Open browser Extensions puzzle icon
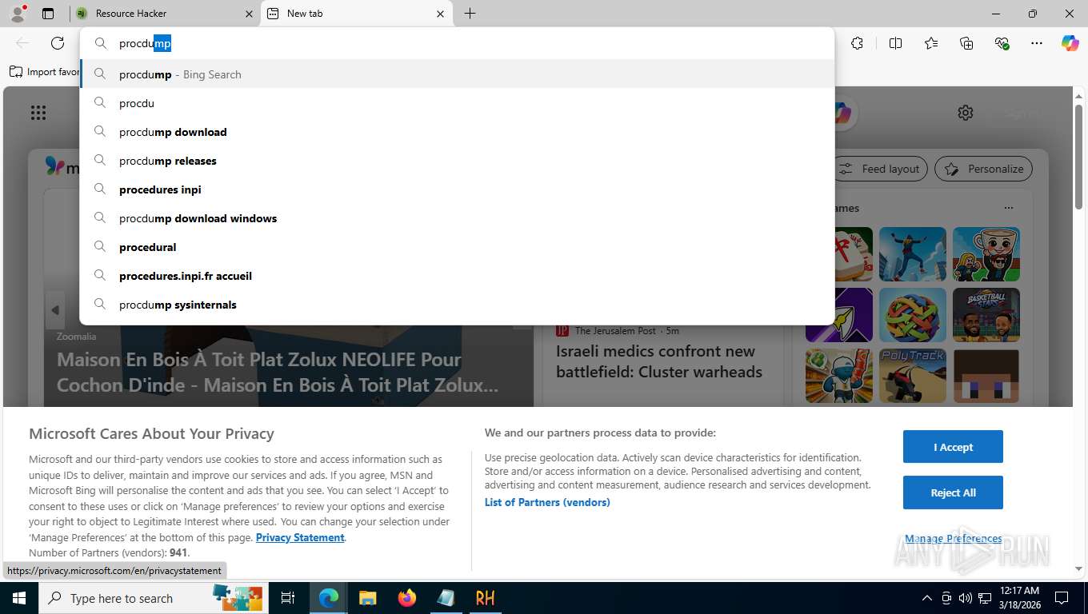 click(x=857, y=43)
